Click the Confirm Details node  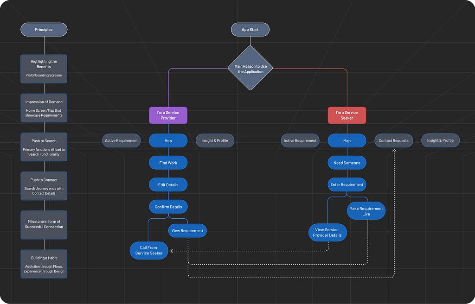click(x=168, y=207)
